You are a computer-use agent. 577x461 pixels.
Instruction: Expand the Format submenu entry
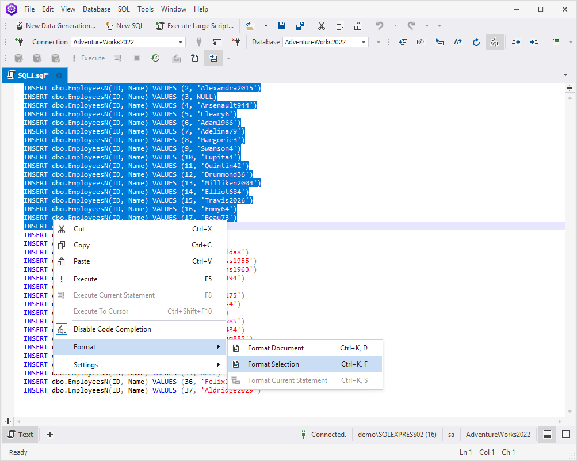(x=140, y=347)
